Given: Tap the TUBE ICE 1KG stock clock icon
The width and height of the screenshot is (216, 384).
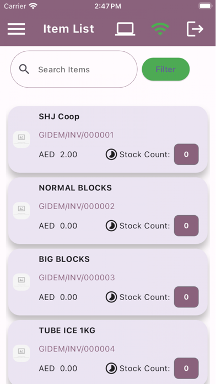Looking at the screenshot, I should click(111, 369).
